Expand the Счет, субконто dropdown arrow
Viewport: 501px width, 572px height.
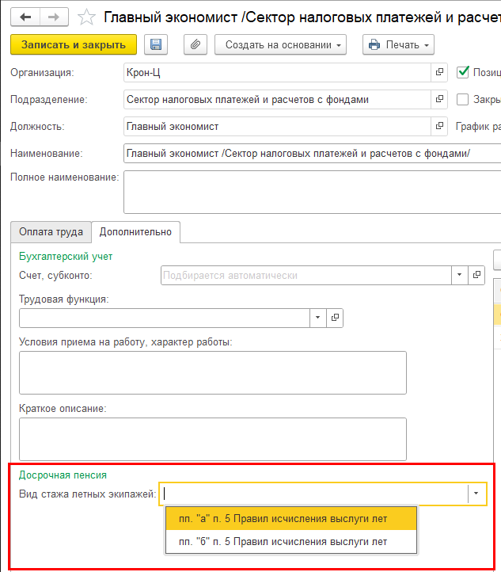pos(460,275)
